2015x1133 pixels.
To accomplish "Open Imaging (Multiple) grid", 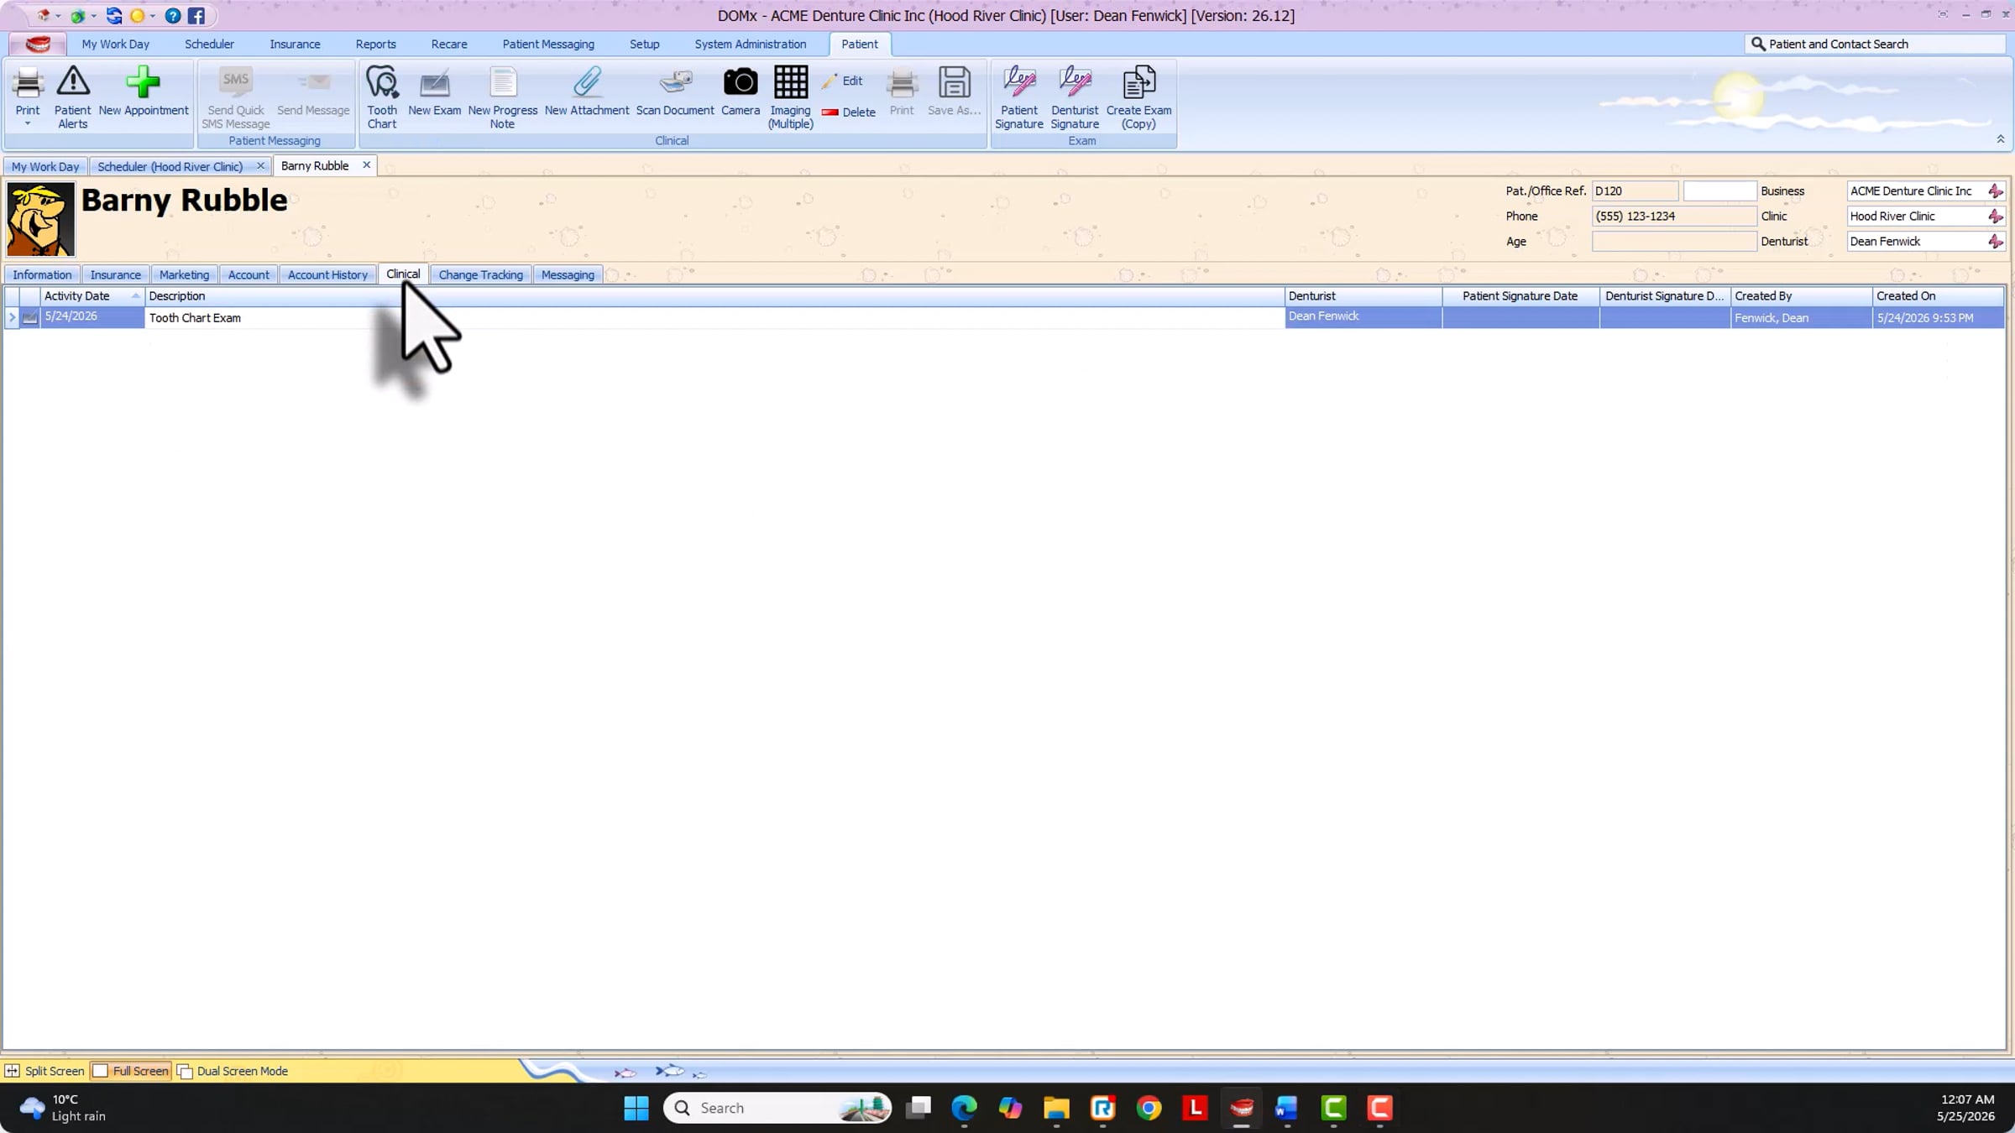I will [790, 97].
